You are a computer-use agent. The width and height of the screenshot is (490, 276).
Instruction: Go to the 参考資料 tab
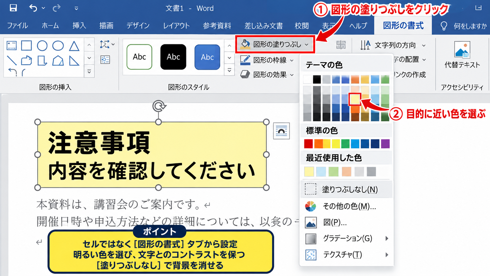pyautogui.click(x=217, y=26)
